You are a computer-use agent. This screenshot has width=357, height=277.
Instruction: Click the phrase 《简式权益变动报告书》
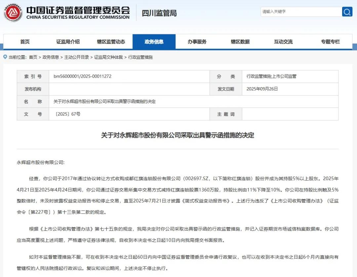(206, 201)
